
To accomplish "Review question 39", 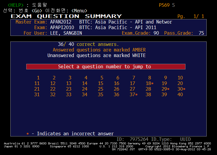I will click(164, 94).
